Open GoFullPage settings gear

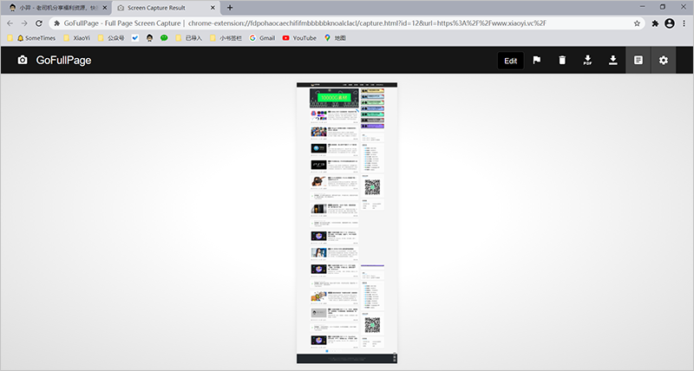(x=664, y=60)
